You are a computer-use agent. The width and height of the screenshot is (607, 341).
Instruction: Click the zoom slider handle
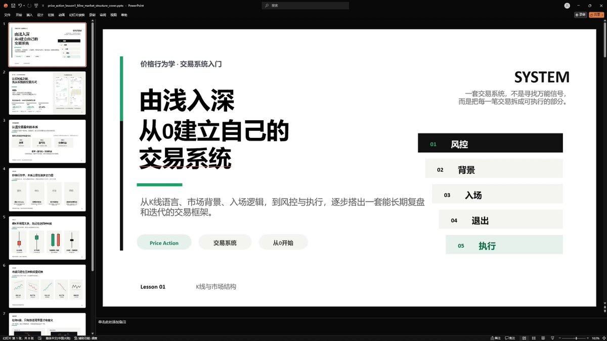click(576, 337)
